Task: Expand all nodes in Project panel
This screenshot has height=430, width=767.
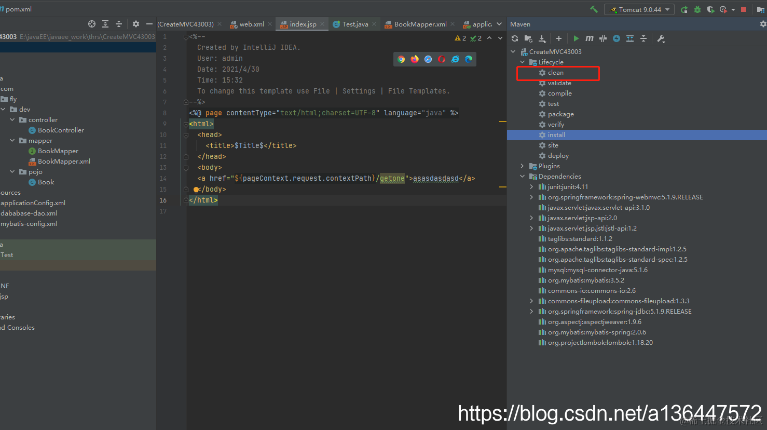Action: point(105,24)
